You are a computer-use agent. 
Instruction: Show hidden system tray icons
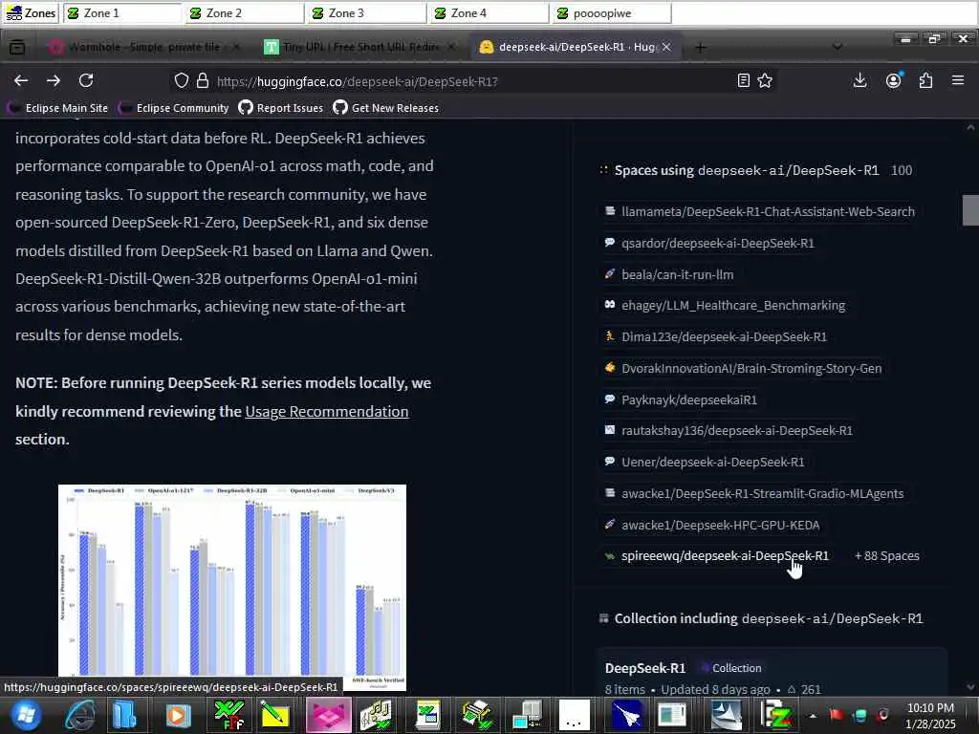813,716
